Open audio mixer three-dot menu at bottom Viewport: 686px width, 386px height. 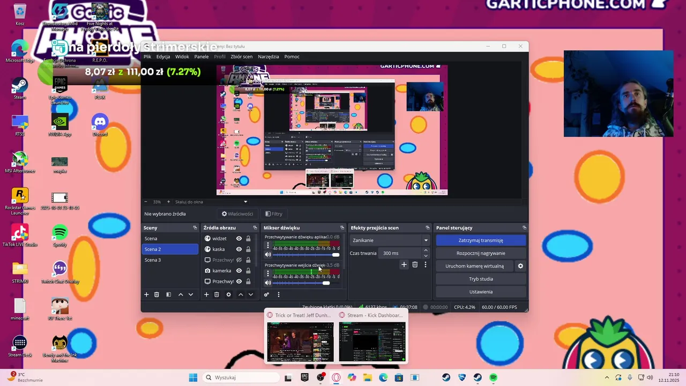(x=278, y=294)
